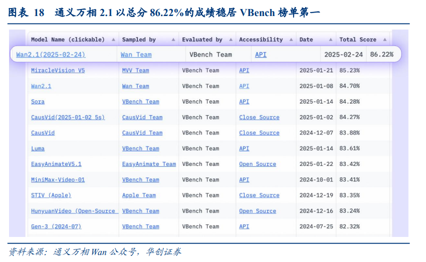Open the Sora model link

click(x=38, y=102)
